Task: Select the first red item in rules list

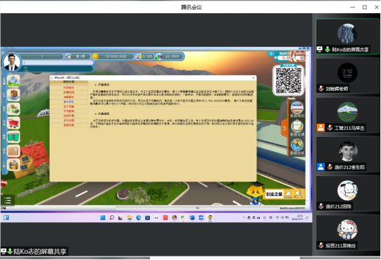Action: (69, 87)
